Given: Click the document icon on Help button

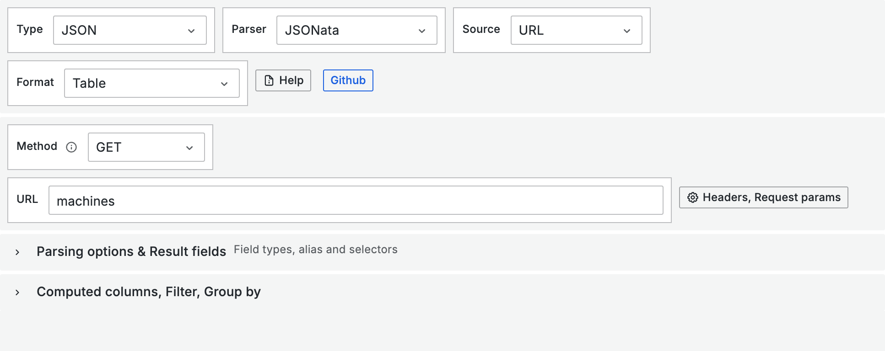Looking at the screenshot, I should click(269, 80).
